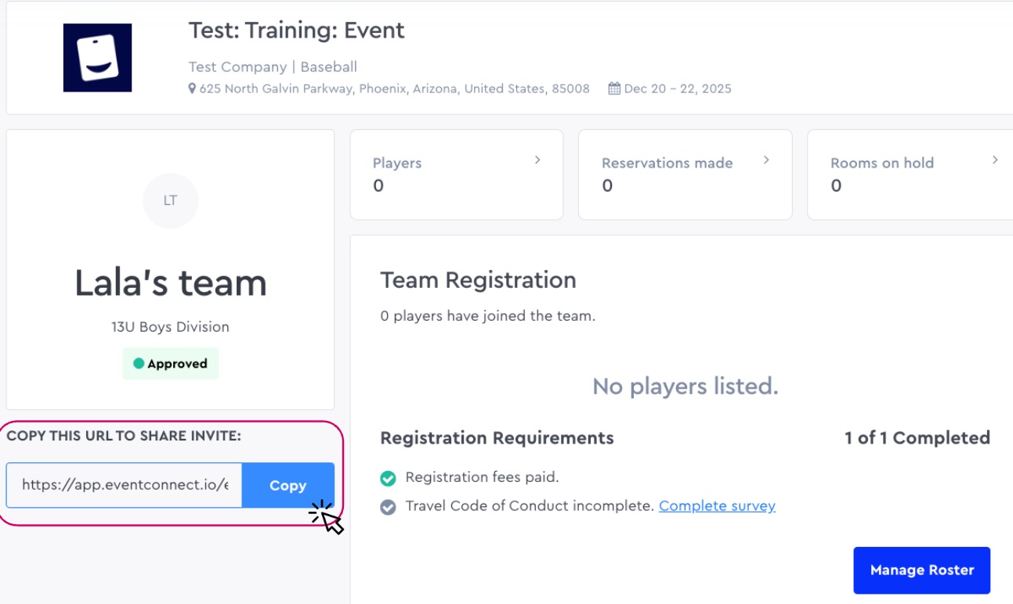This screenshot has height=604, width=1013.
Task: Click the green check icon for registration fees
Action: tap(388, 478)
